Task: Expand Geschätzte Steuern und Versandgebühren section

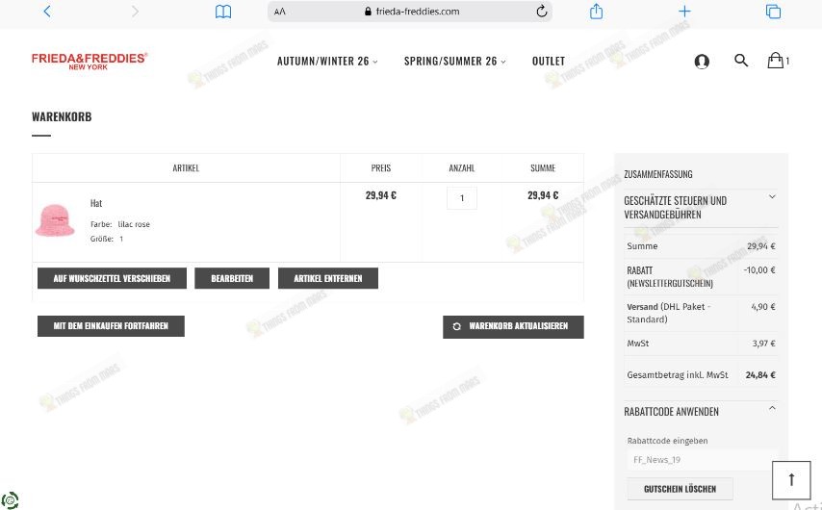Action: (701, 208)
